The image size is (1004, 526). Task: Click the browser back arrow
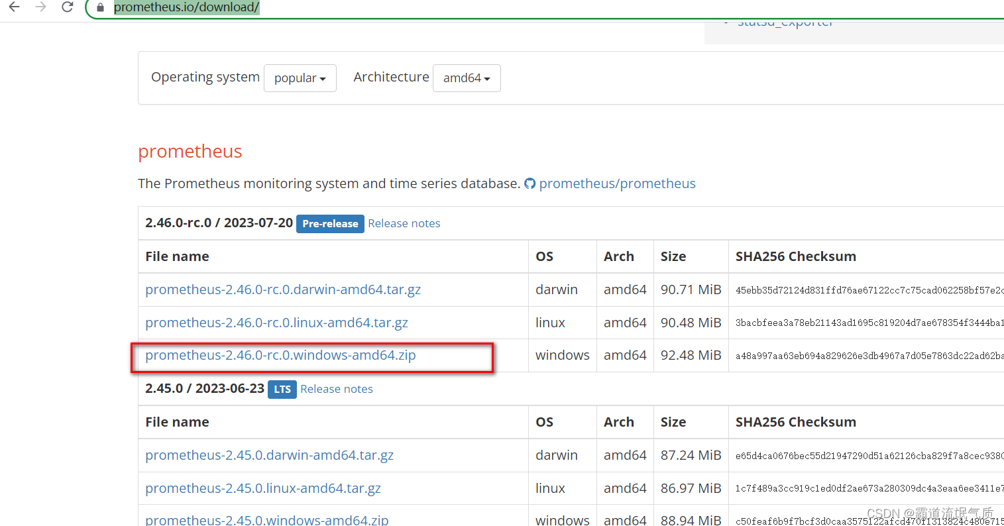tap(15, 7)
